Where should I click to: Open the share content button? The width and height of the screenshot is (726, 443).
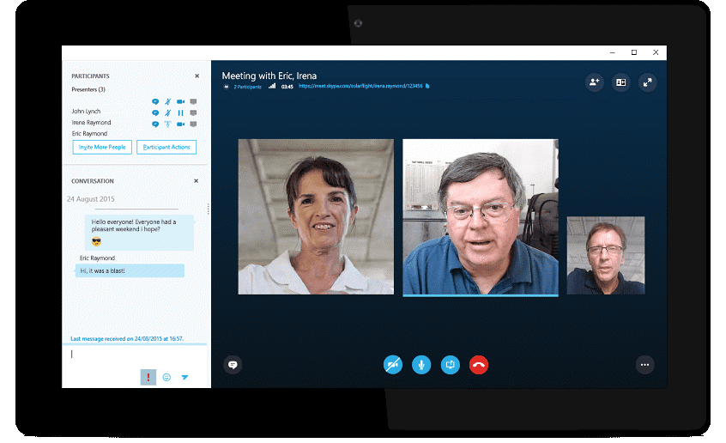(x=450, y=365)
